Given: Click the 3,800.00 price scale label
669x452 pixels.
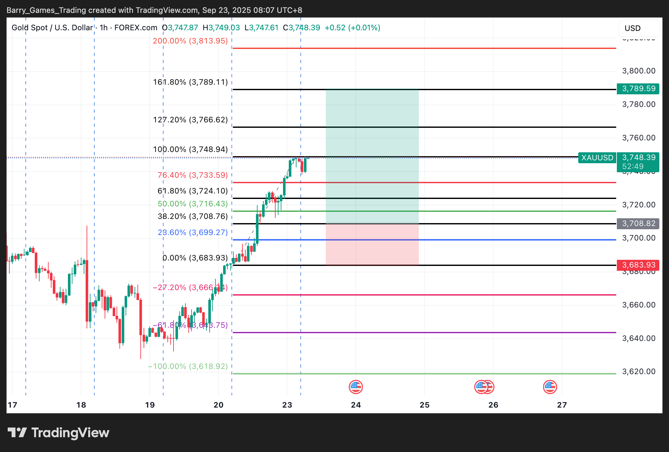Looking at the screenshot, I should click(x=639, y=71).
